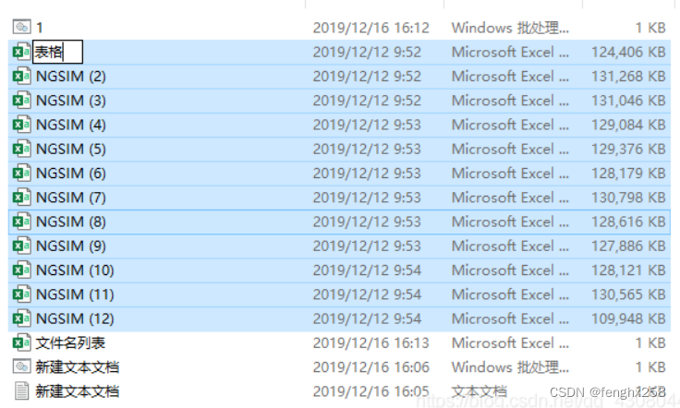The image size is (680, 408).
Task: Select the Excel icon for NGSIM (12)
Action: click(x=21, y=318)
